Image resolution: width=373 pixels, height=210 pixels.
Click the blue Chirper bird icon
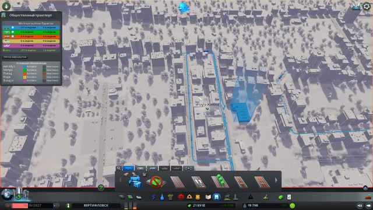click(184, 7)
